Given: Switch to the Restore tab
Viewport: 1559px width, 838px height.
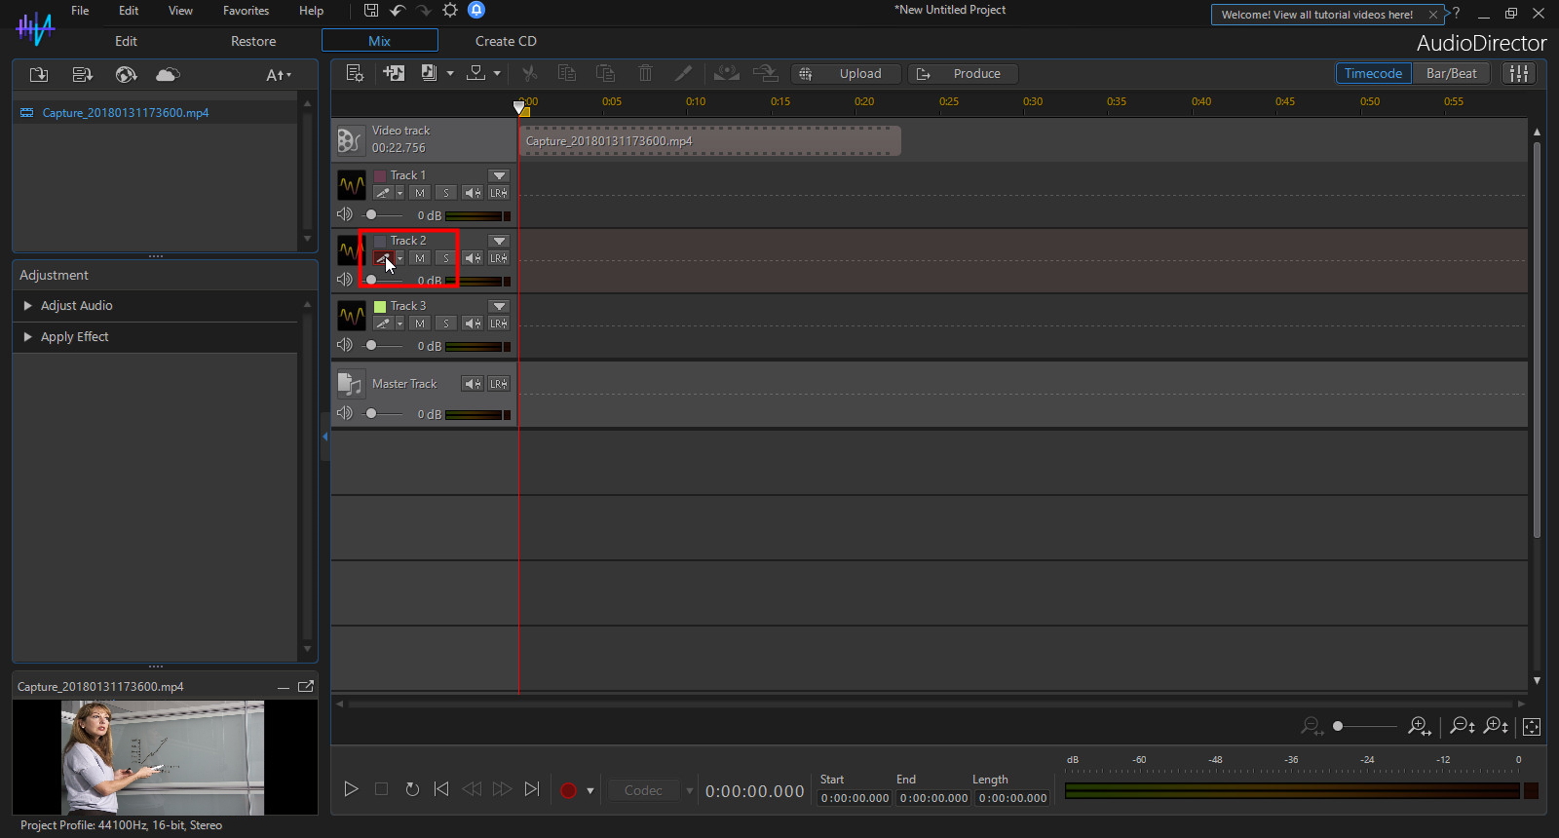Looking at the screenshot, I should 253,41.
